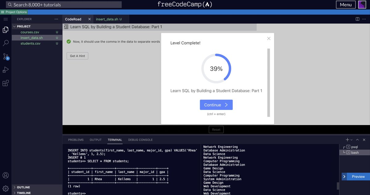Click the Project Options button
This screenshot has width=370, height=195.
14,12
